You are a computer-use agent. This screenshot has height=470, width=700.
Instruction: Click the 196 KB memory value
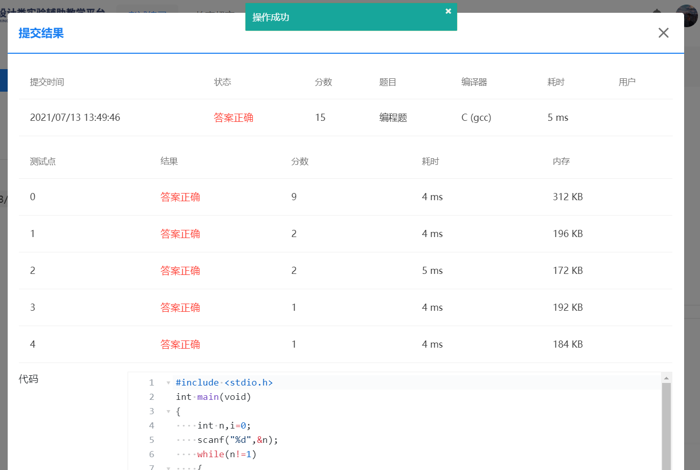(568, 234)
